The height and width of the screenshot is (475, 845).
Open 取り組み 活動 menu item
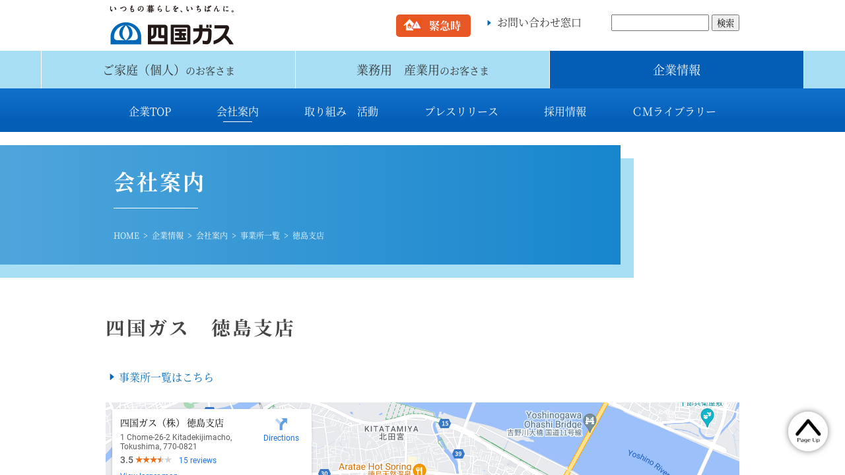(x=341, y=111)
